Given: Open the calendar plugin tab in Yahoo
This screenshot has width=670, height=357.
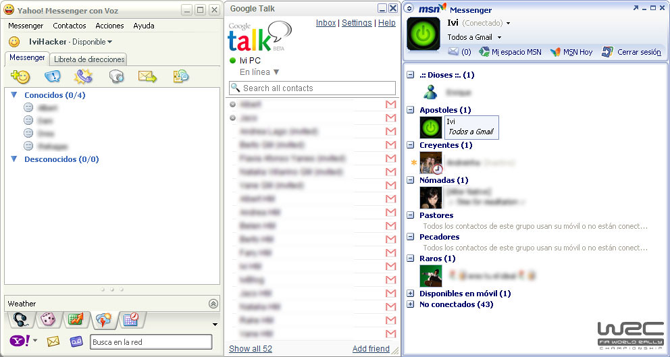Looking at the screenshot, I should point(131,319).
